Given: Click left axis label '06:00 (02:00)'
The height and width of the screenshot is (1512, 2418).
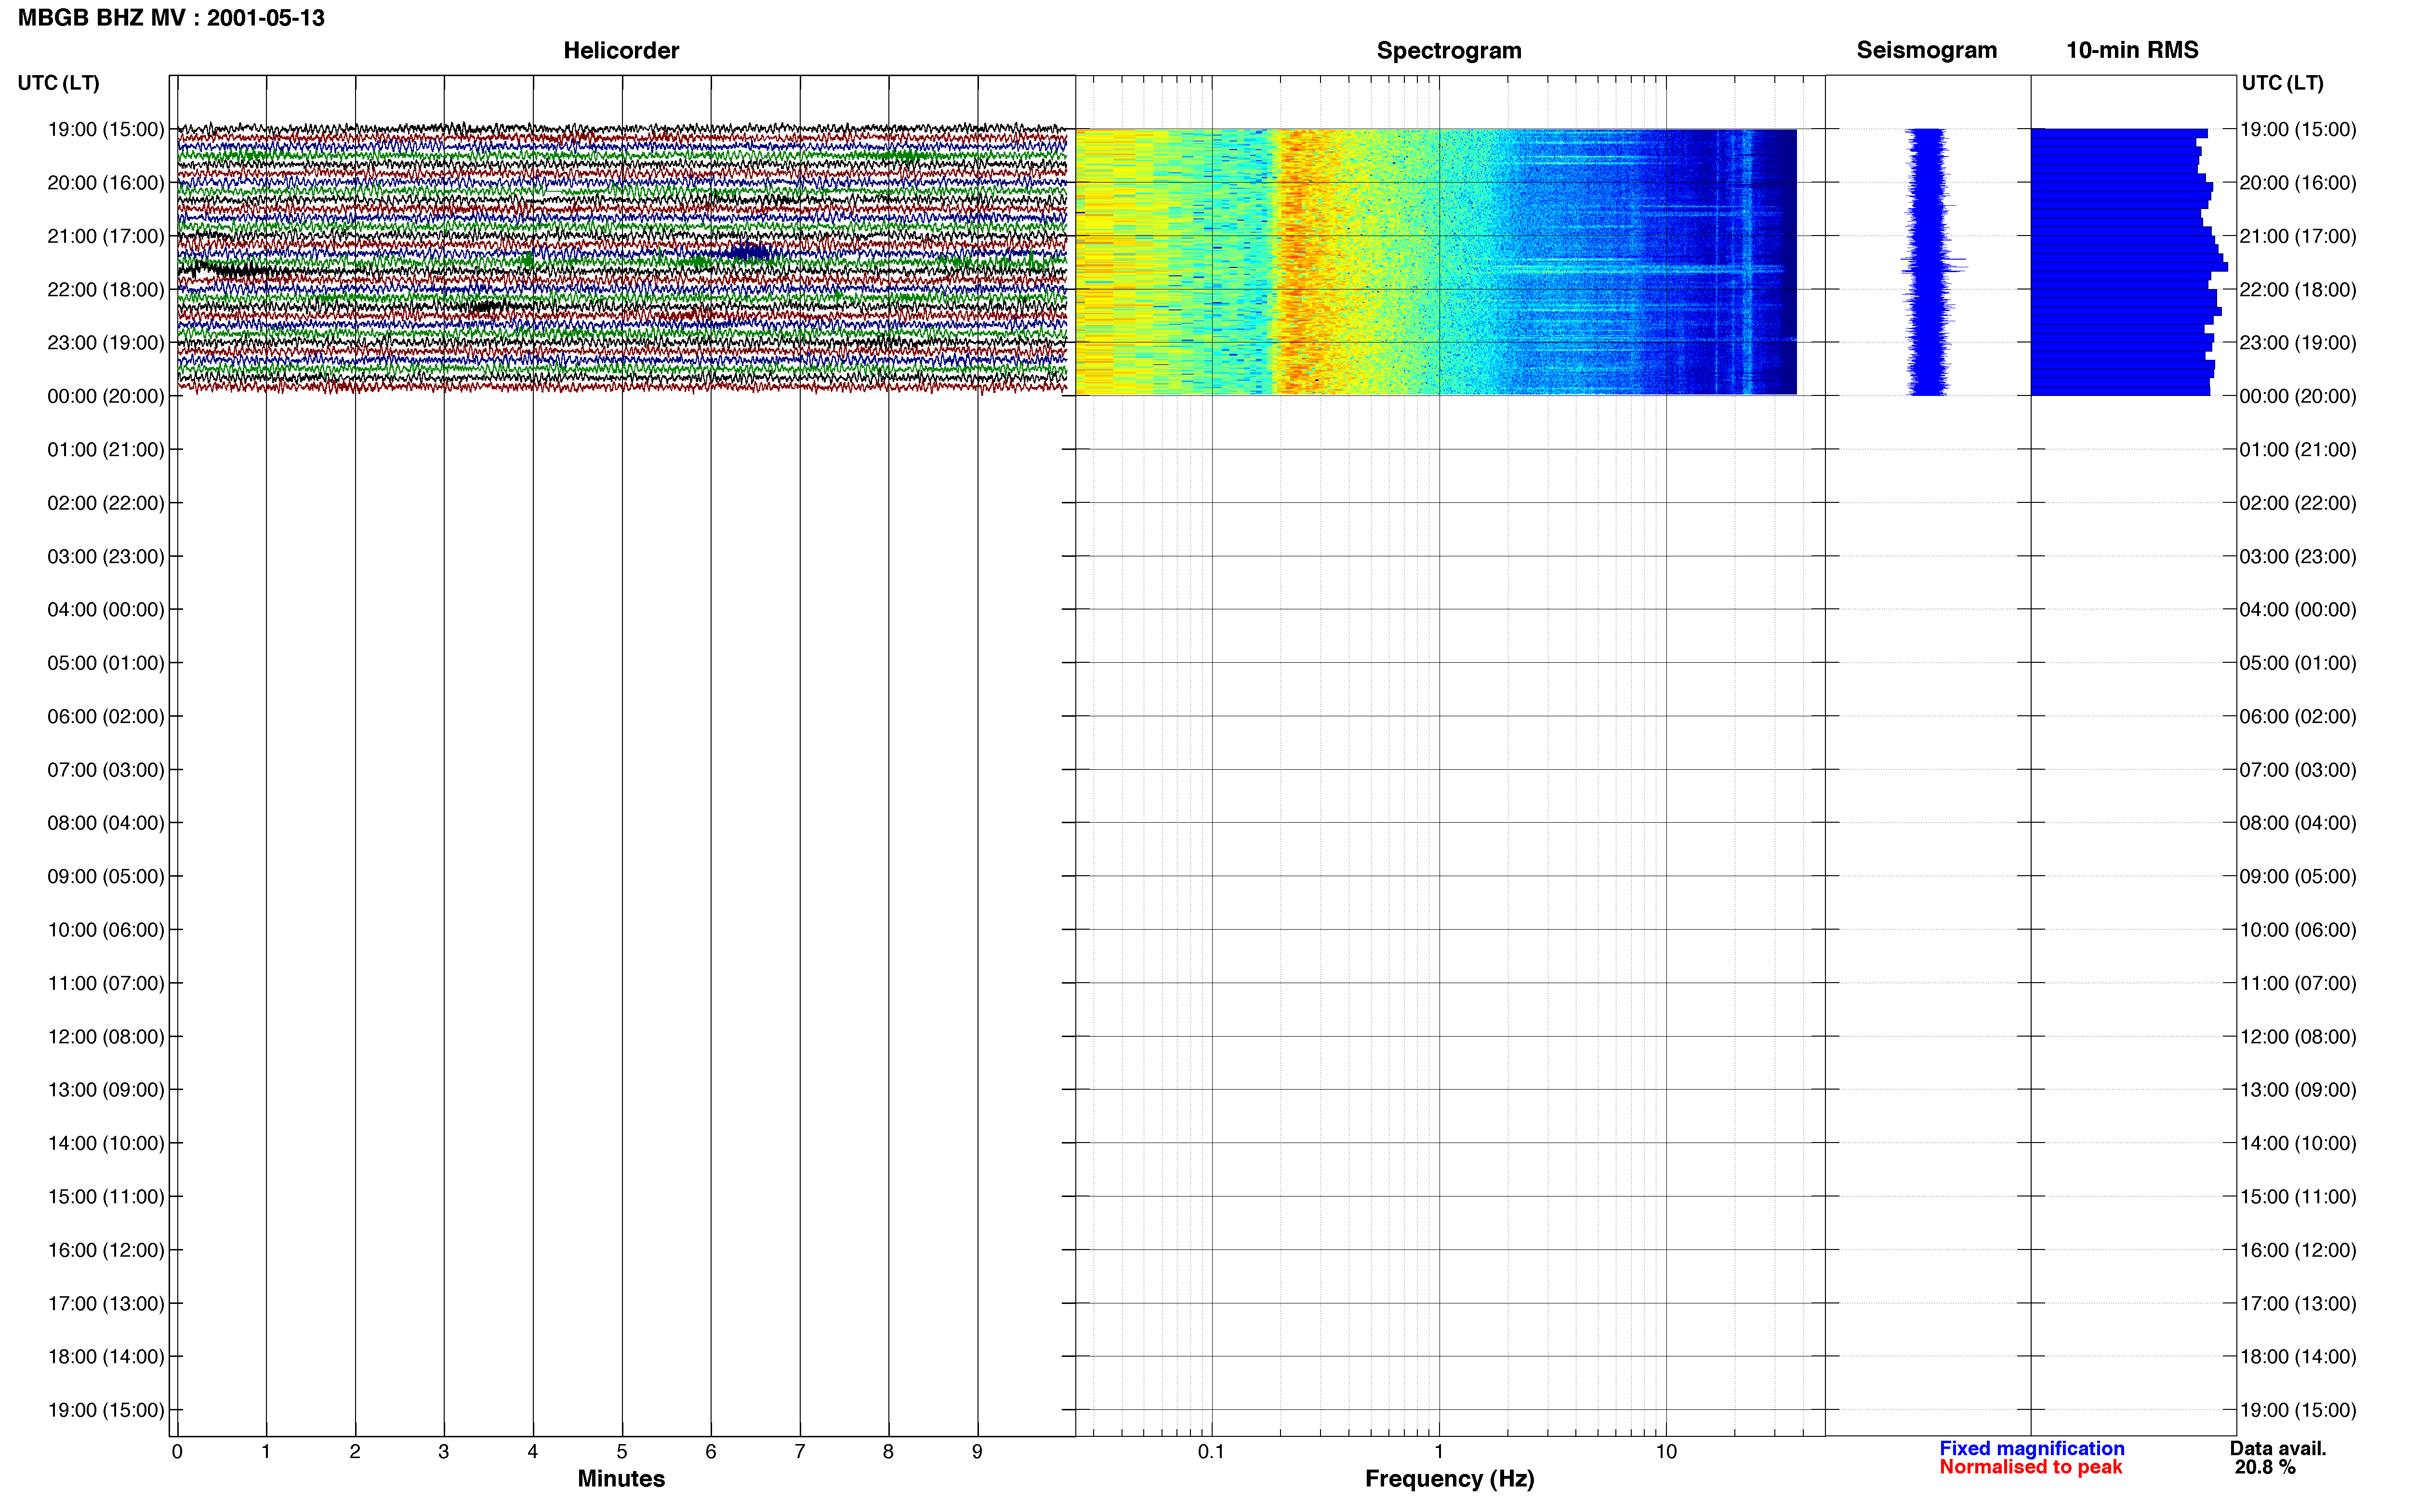Looking at the screenshot, I should click(106, 716).
